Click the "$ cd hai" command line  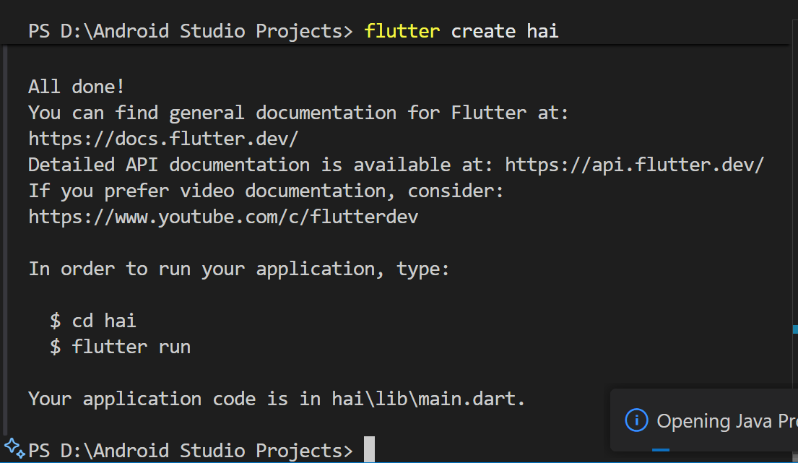coord(92,321)
